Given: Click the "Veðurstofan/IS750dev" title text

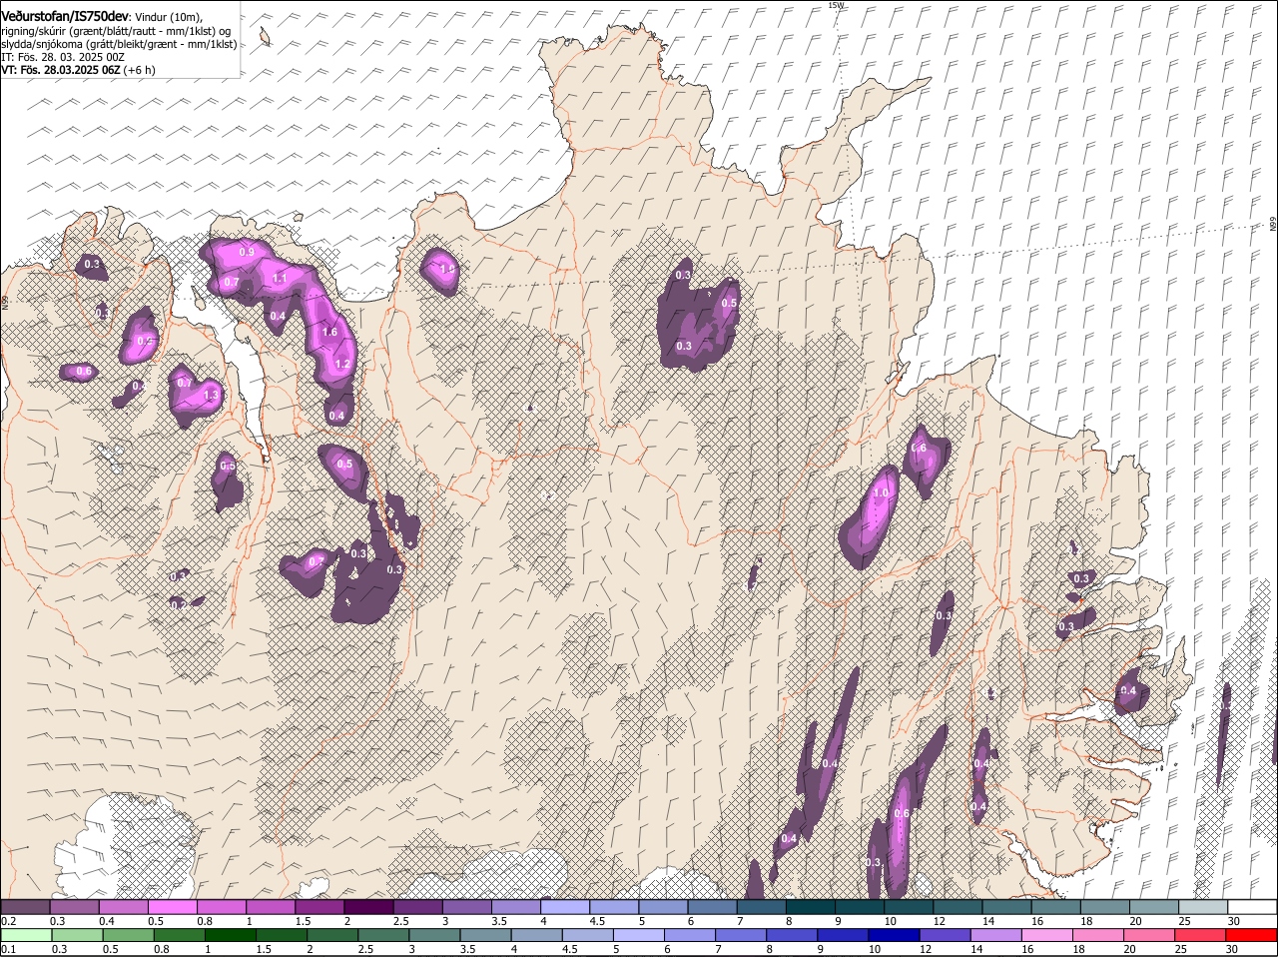Looking at the screenshot, I should pyautogui.click(x=65, y=16).
